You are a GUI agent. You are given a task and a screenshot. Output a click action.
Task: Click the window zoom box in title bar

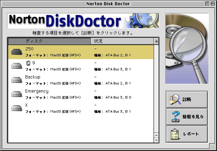[x=207, y=4]
